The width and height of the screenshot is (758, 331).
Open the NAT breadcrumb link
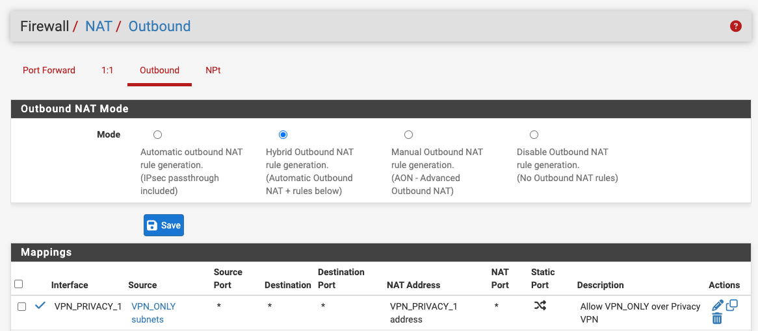pos(99,26)
